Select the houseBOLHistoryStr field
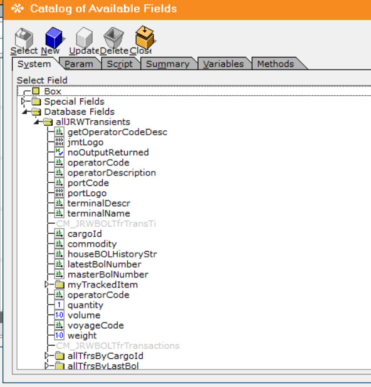 112,254
